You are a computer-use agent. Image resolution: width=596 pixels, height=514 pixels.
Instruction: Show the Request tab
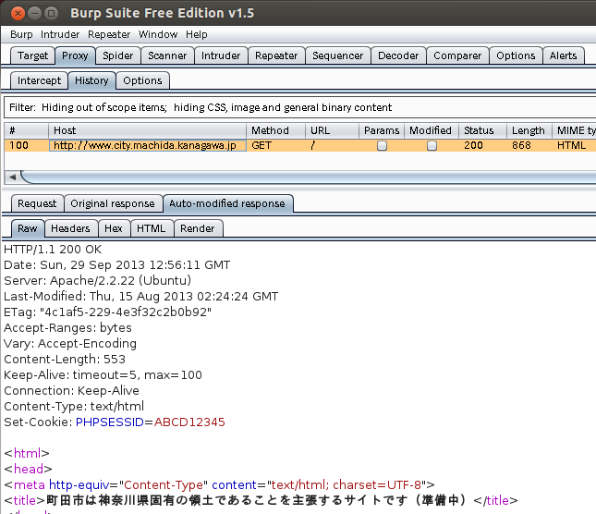[x=37, y=203]
